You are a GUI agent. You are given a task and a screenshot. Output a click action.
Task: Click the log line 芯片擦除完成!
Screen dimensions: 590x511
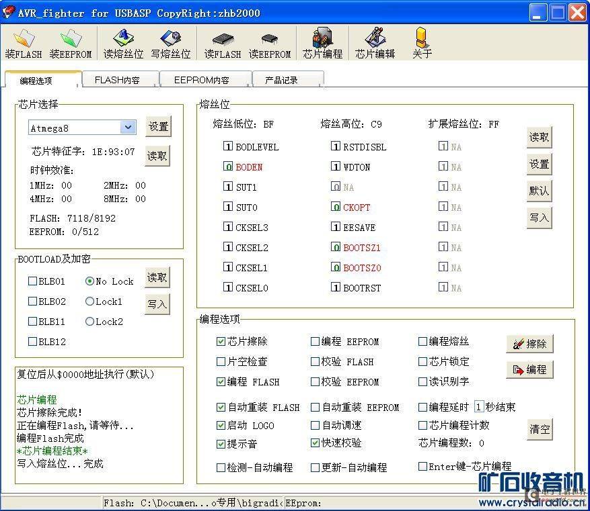[x=50, y=413]
